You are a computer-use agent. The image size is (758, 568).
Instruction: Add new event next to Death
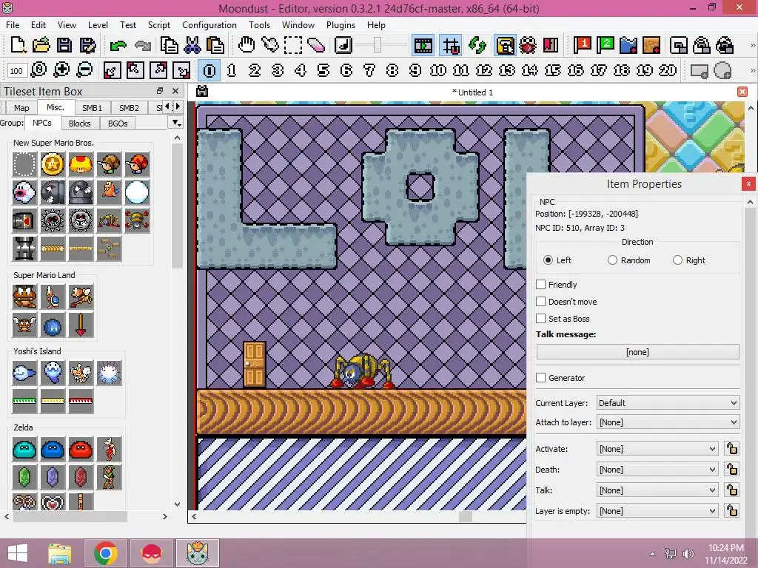[x=732, y=470]
